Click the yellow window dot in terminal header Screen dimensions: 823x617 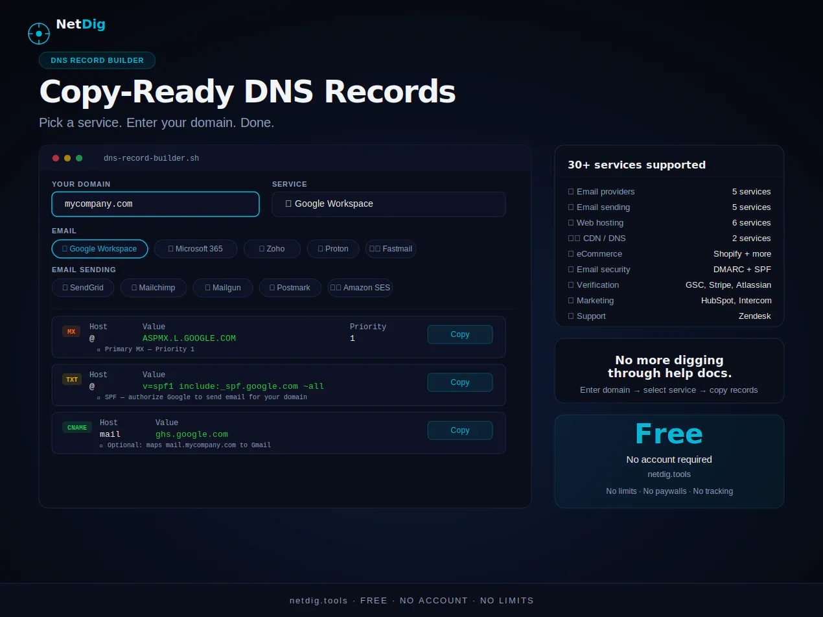coord(67,158)
